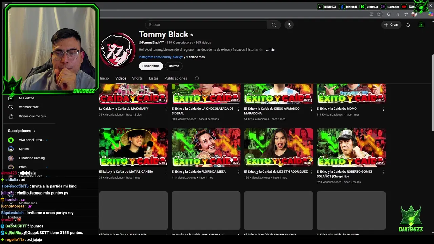Click the Suscribirme button
The height and width of the screenshot is (244, 434).
tap(151, 66)
